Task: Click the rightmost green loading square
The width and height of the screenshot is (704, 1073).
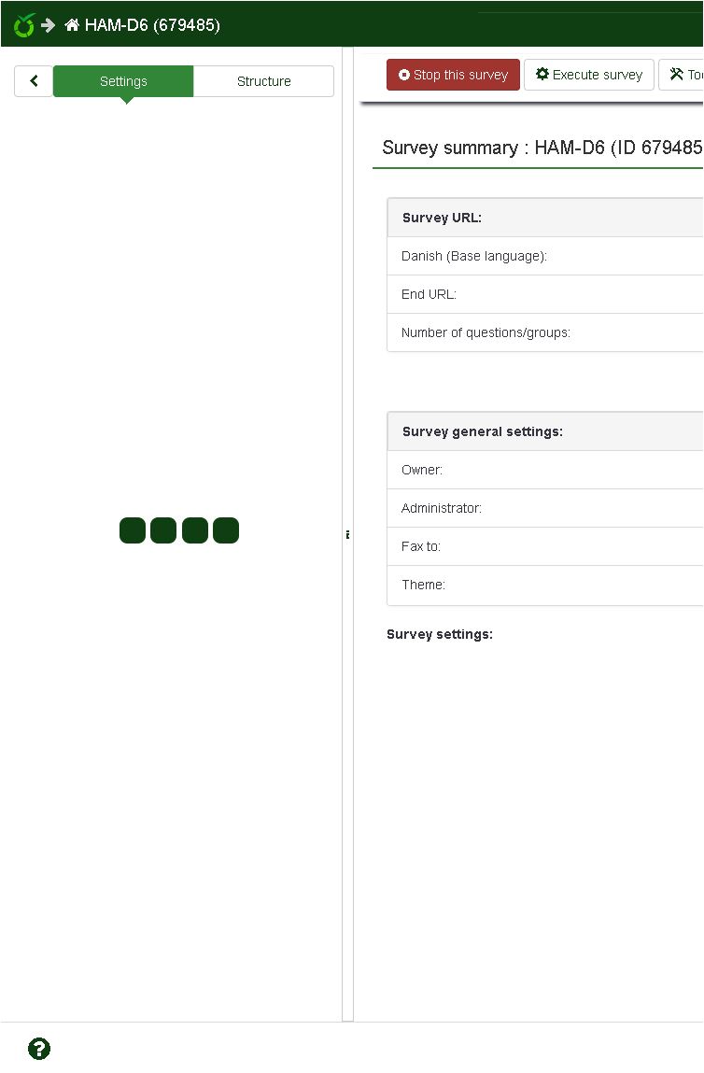Action: (226, 530)
